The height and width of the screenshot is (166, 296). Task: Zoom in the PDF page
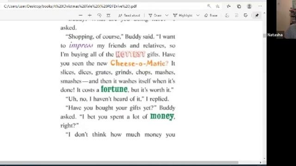[90, 15]
